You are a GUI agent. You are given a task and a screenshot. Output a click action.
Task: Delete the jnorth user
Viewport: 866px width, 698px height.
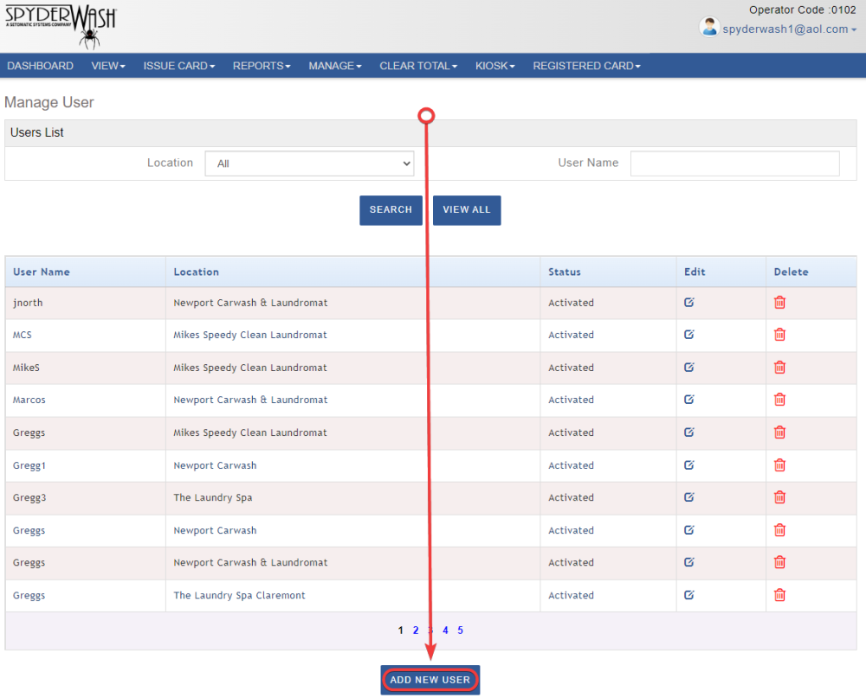pyautogui.click(x=779, y=303)
